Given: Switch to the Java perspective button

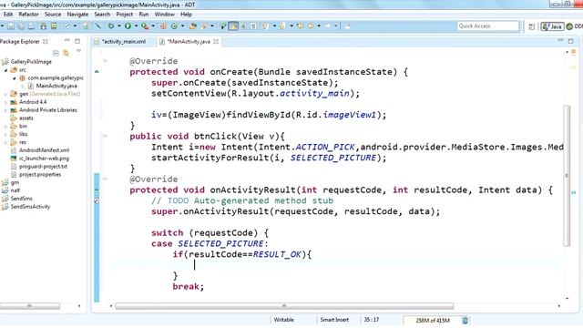Looking at the screenshot, I should [x=552, y=26].
